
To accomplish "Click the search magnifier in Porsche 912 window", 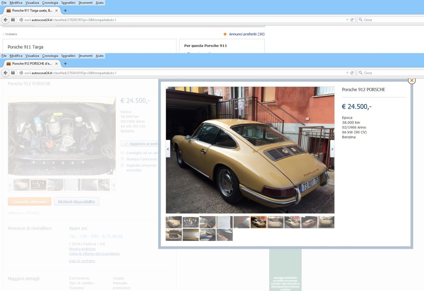I will [361, 73].
